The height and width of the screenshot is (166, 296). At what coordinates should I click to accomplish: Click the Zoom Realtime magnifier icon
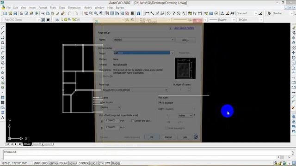pos(91,13)
